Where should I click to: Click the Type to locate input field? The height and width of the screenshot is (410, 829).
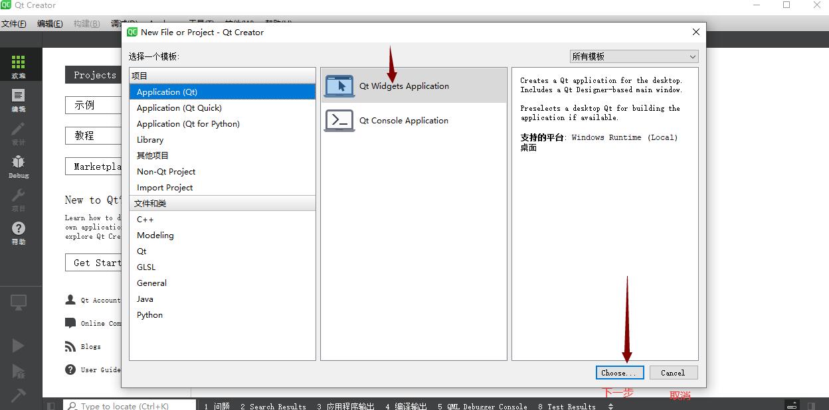129,405
